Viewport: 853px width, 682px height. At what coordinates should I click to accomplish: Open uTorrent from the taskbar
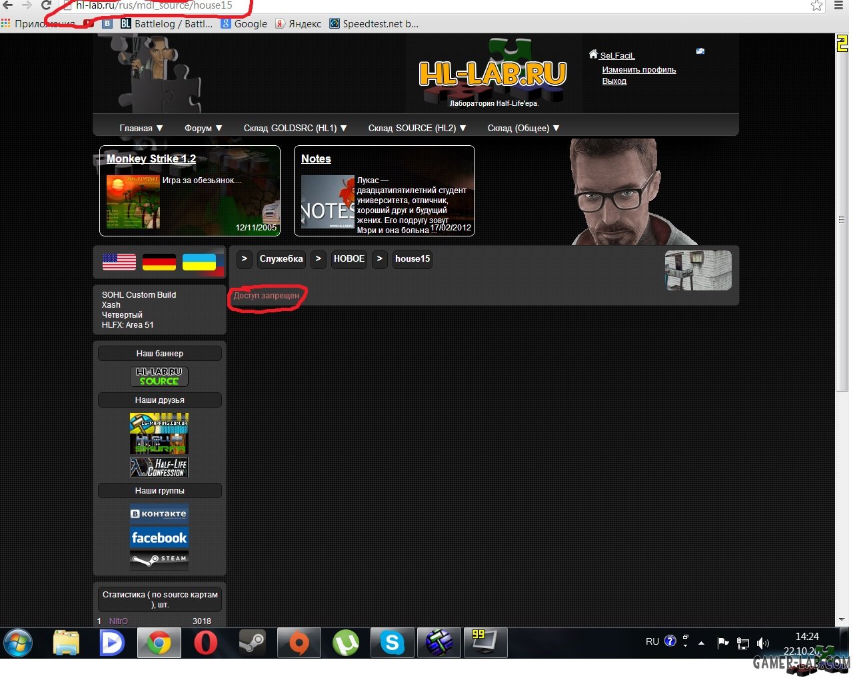pos(345,643)
